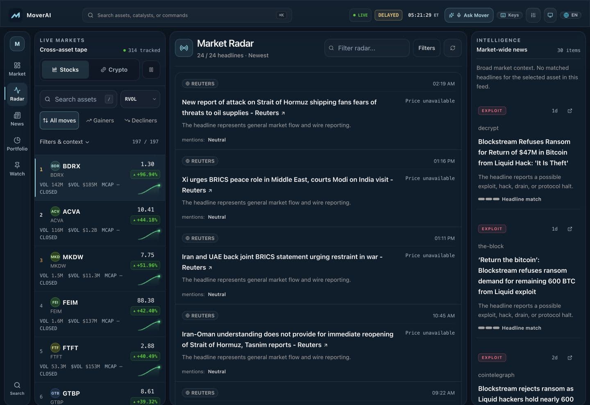This screenshot has height=405, width=590.
Task: Click the top search assets and commands field
Action: (x=187, y=15)
